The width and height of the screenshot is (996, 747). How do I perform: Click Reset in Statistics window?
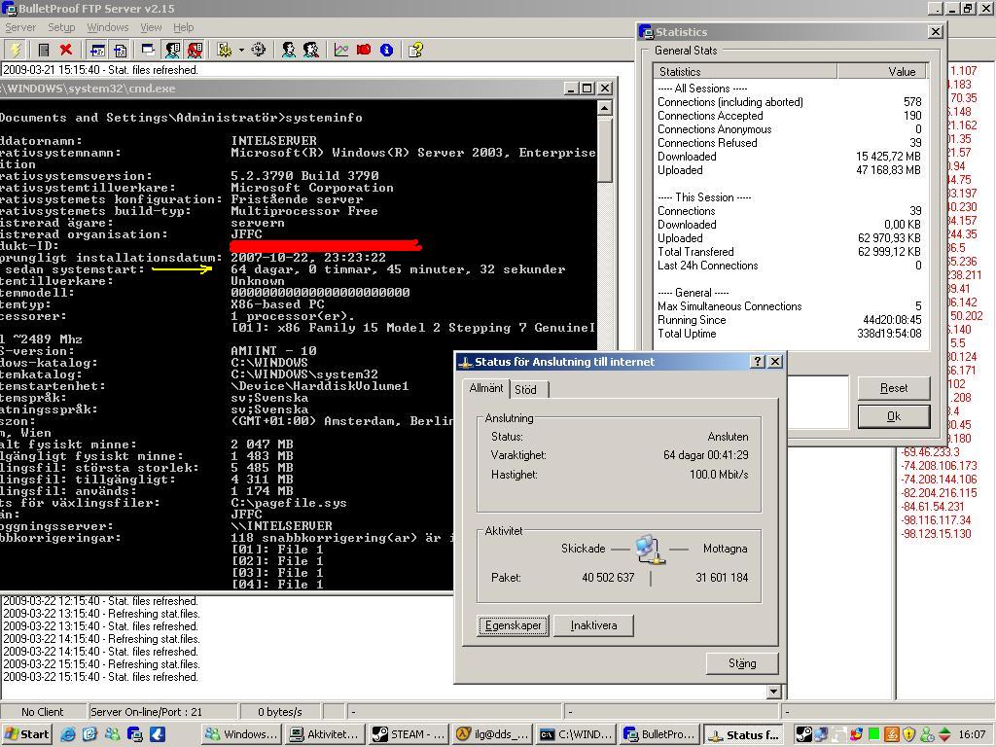[894, 388]
